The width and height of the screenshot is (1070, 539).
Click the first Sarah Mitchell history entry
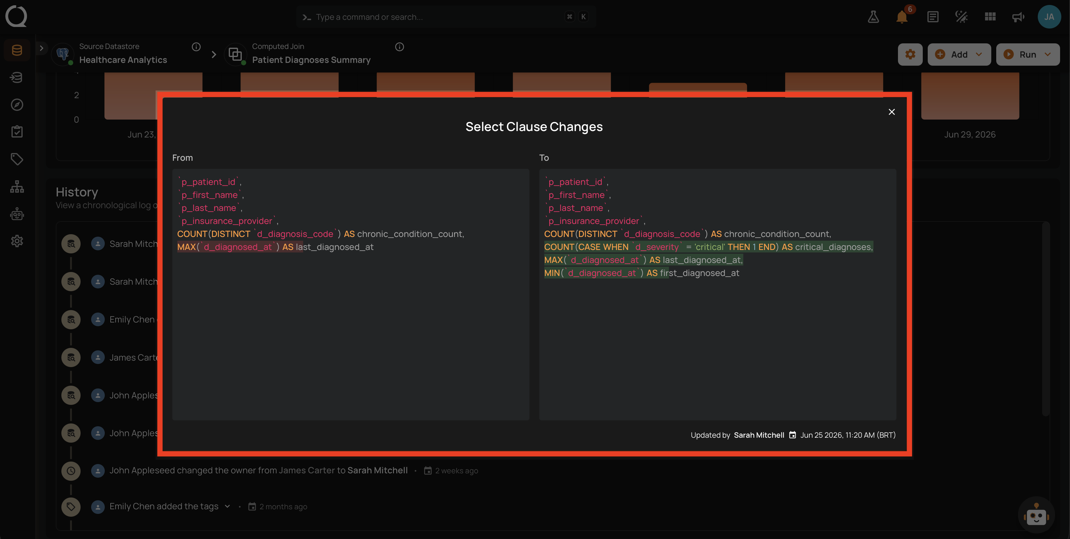coord(133,244)
